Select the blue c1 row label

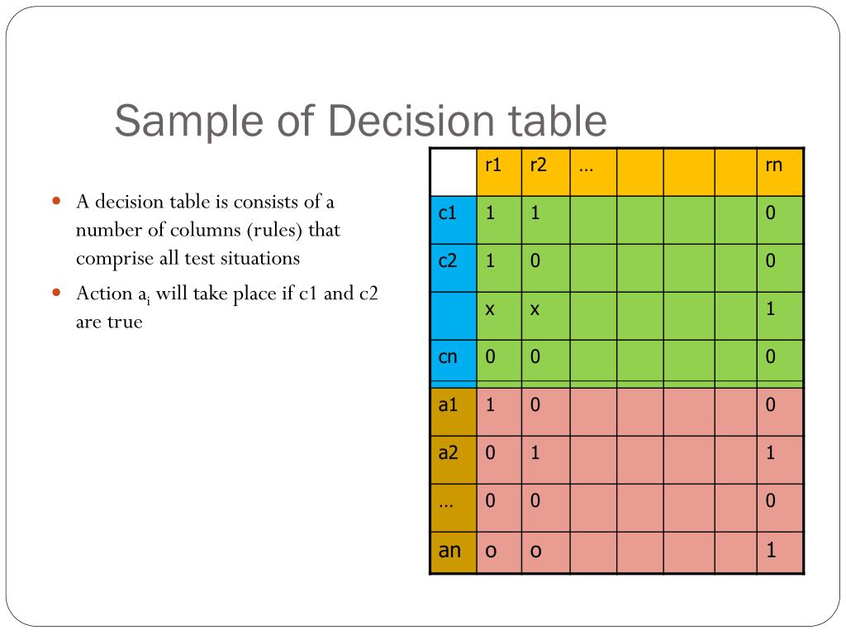coord(454,220)
